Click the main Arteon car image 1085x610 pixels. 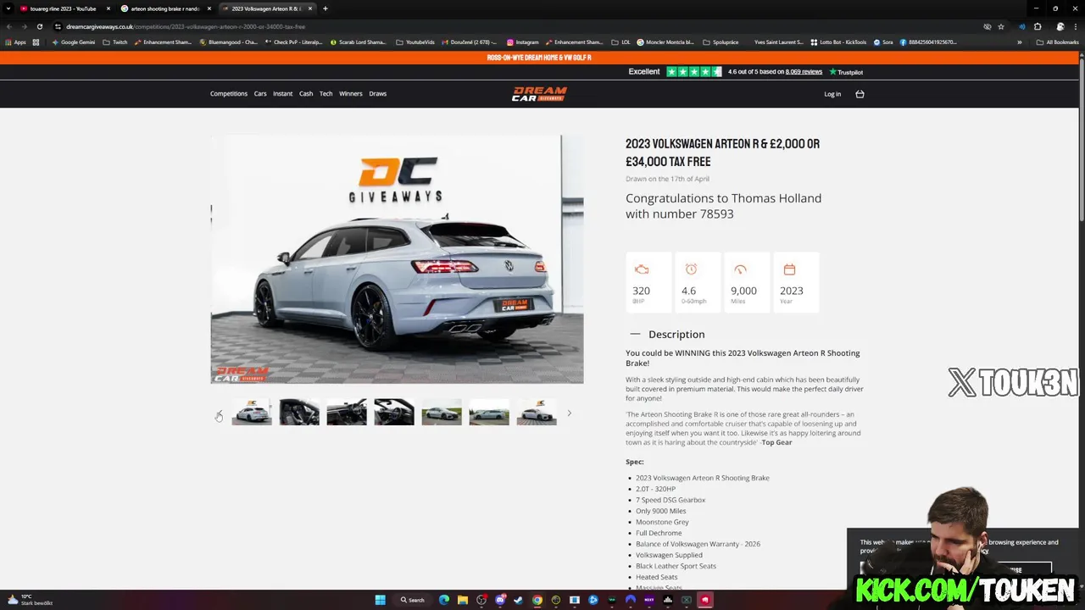397,259
